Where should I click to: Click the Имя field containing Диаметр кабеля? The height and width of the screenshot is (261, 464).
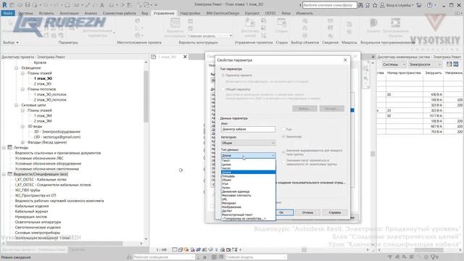pos(248,129)
